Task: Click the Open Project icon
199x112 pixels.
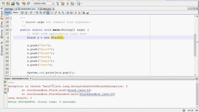Action: click(13, 3)
